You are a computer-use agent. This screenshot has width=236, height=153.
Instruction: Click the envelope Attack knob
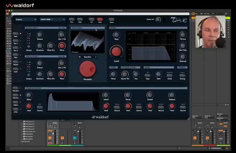point(106,95)
